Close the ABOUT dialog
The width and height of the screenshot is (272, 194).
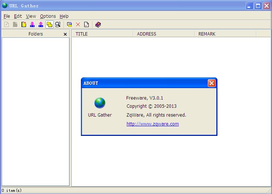point(212,83)
